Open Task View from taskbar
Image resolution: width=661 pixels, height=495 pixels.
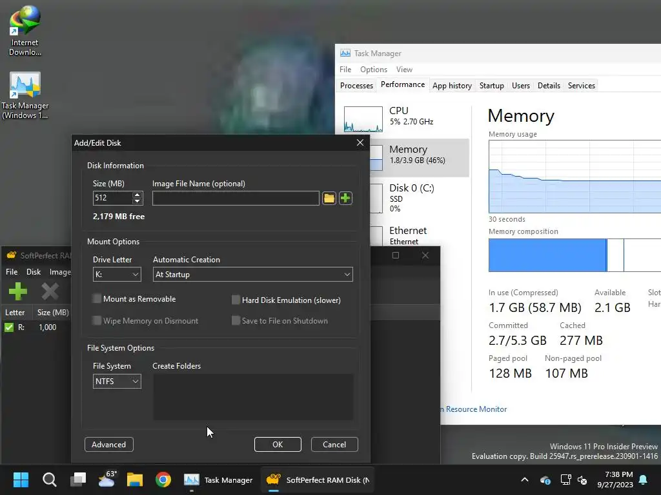(78, 480)
